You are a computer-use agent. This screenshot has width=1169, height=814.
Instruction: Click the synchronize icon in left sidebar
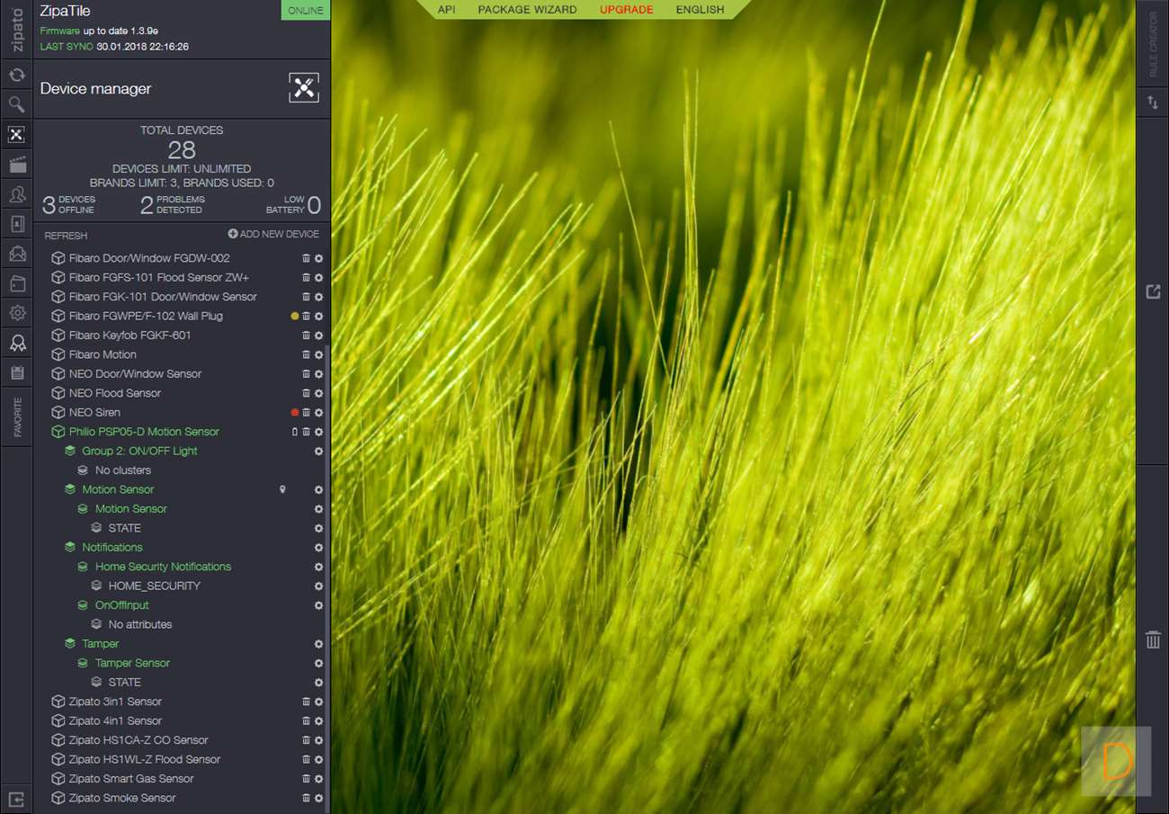coord(16,76)
